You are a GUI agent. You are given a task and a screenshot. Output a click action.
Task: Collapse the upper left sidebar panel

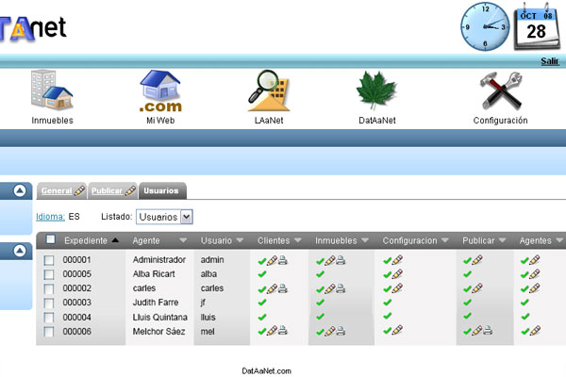click(x=21, y=190)
